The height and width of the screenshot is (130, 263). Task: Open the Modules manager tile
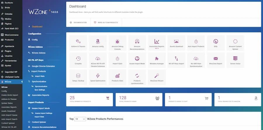click(157, 60)
